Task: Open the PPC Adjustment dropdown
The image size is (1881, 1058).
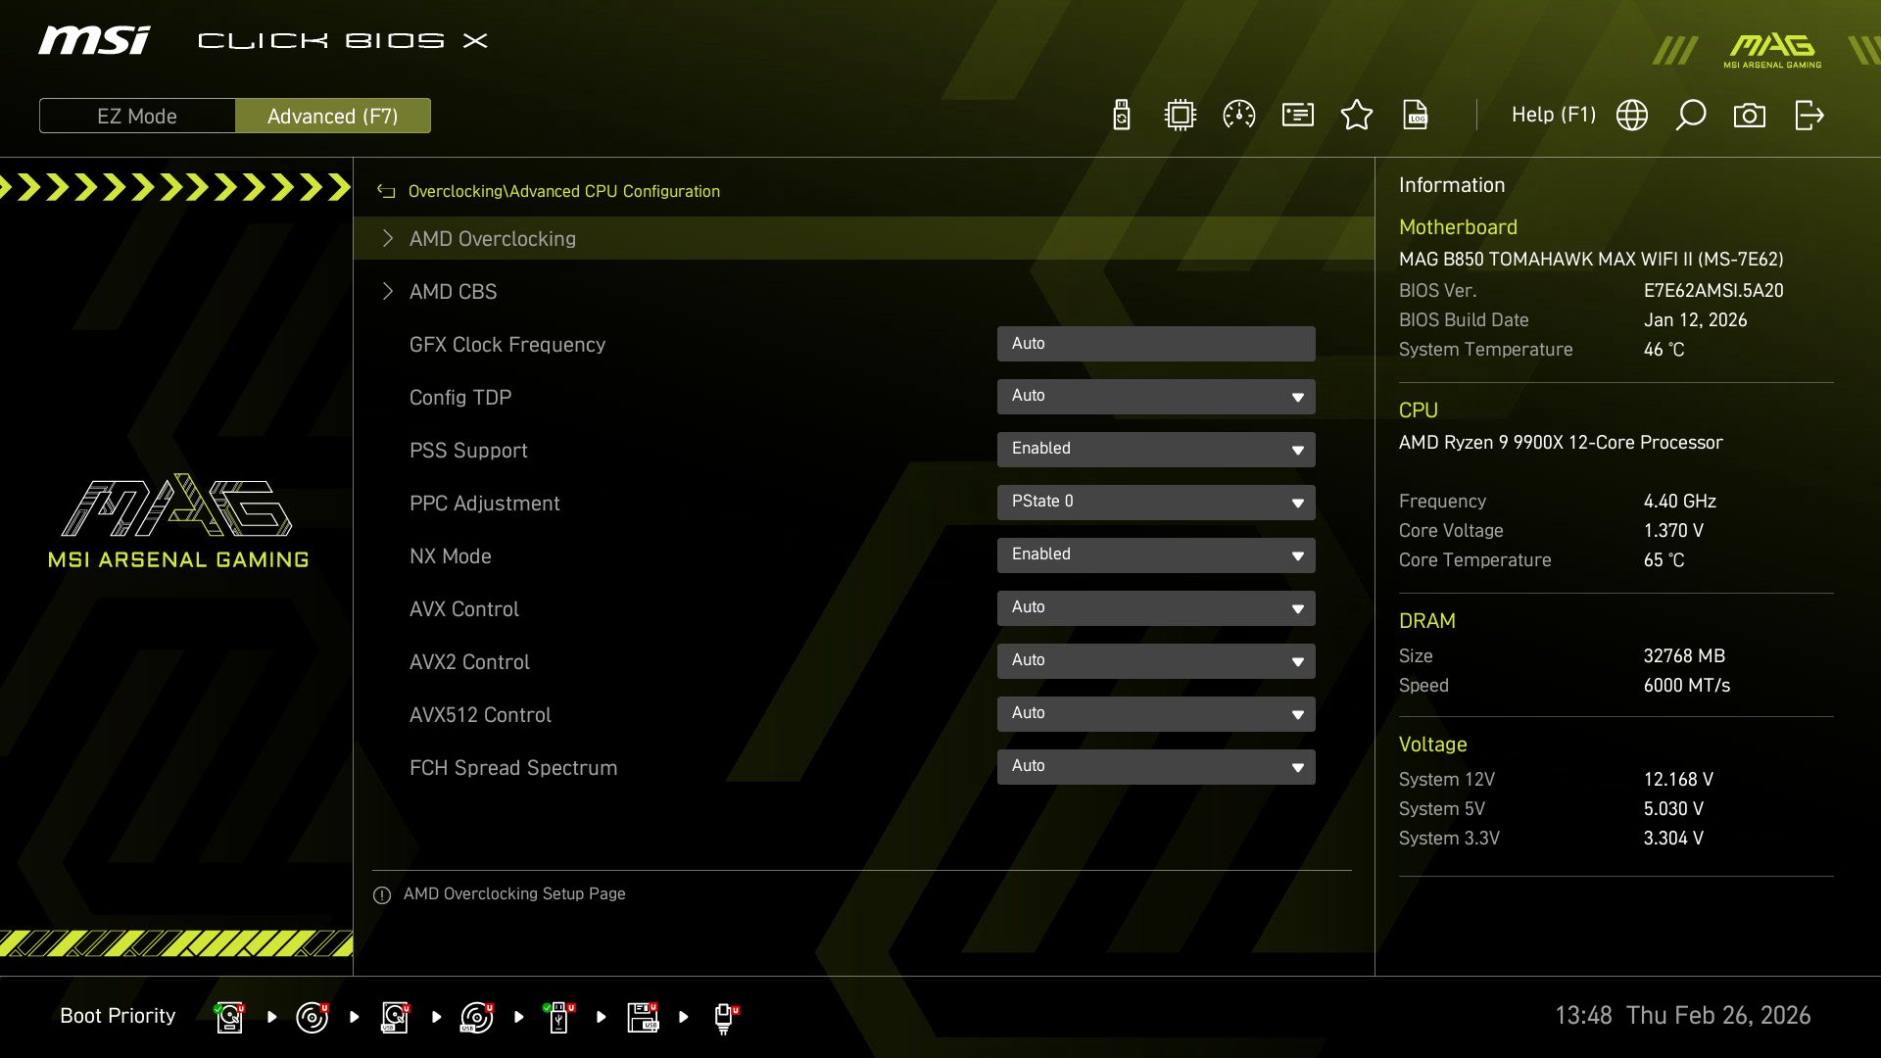Action: [1156, 502]
